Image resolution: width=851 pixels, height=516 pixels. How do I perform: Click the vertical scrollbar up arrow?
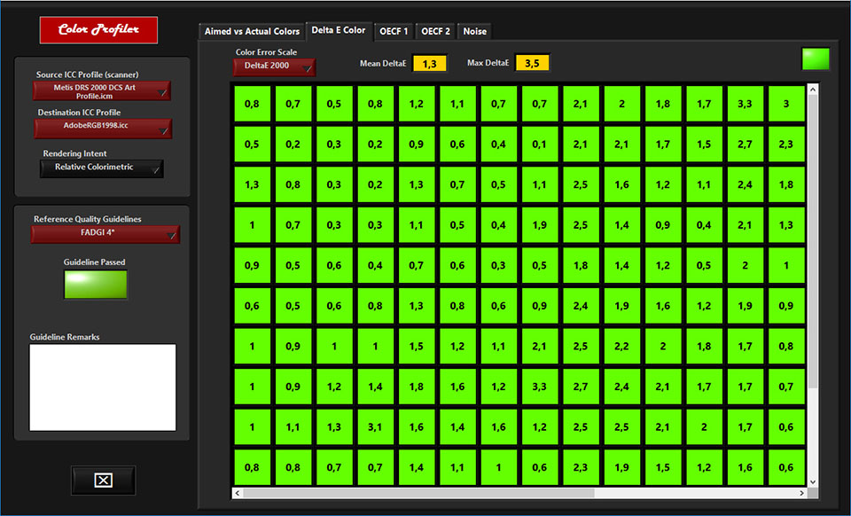(x=813, y=90)
